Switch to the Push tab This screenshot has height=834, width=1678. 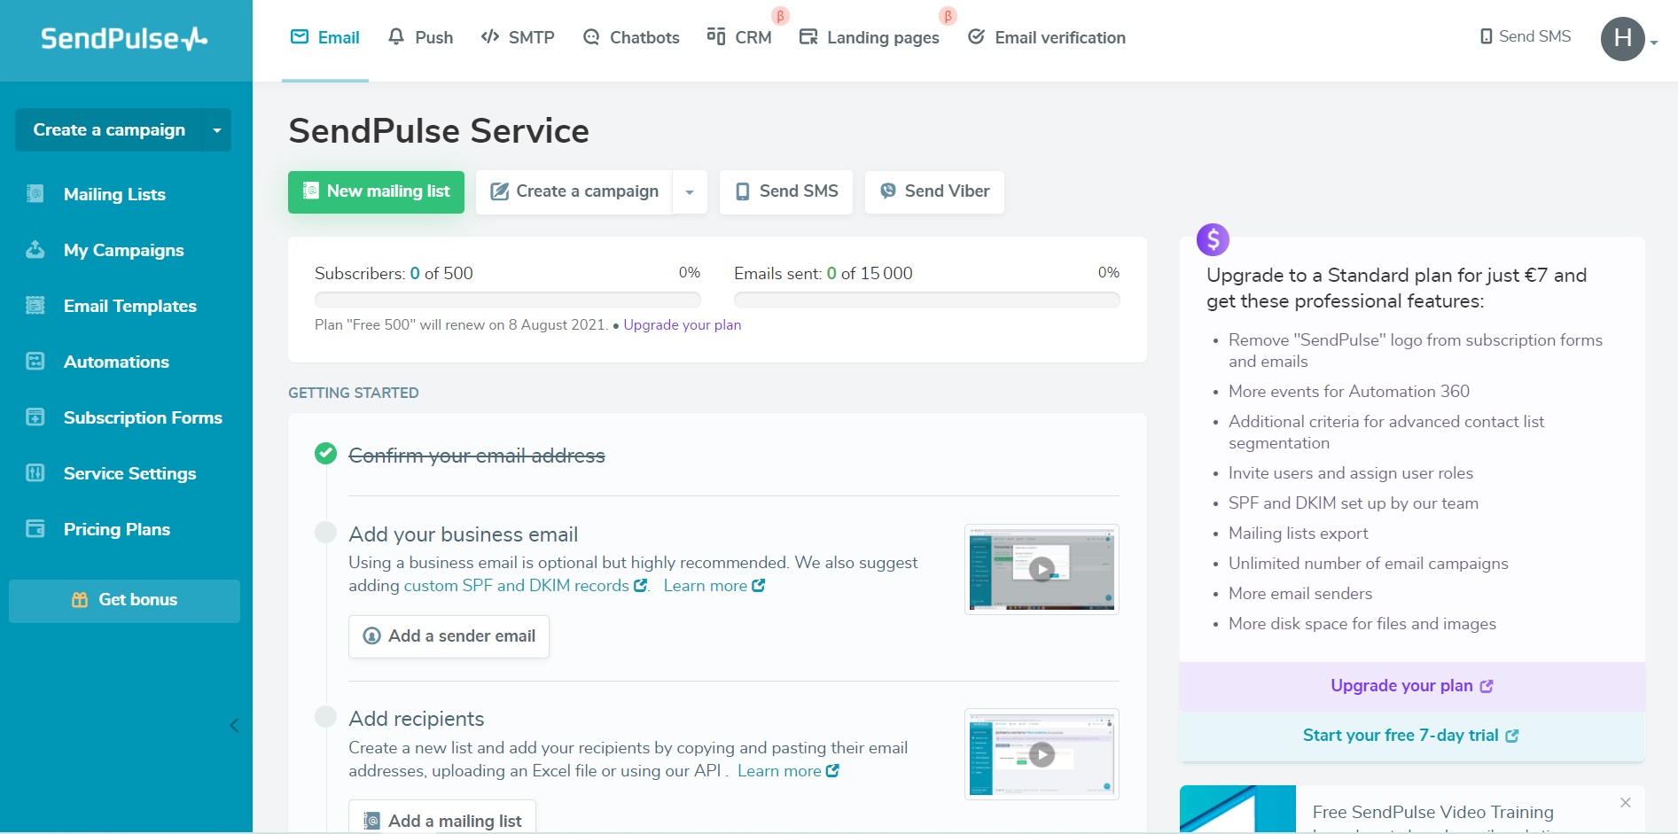click(421, 37)
